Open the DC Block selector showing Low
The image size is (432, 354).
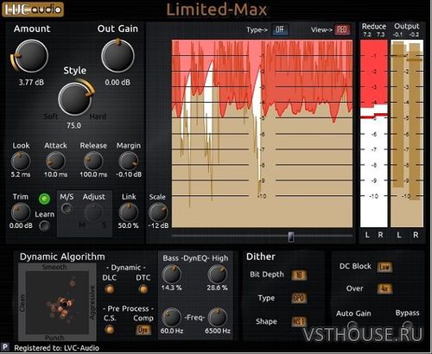384,267
